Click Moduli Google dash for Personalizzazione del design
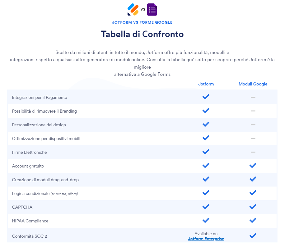The width and height of the screenshot is (289, 243). point(253,125)
